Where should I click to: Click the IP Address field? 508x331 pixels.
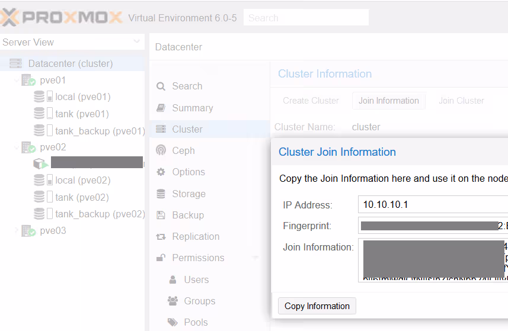click(433, 205)
